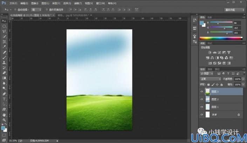Select the Crop tool

tap(4, 42)
